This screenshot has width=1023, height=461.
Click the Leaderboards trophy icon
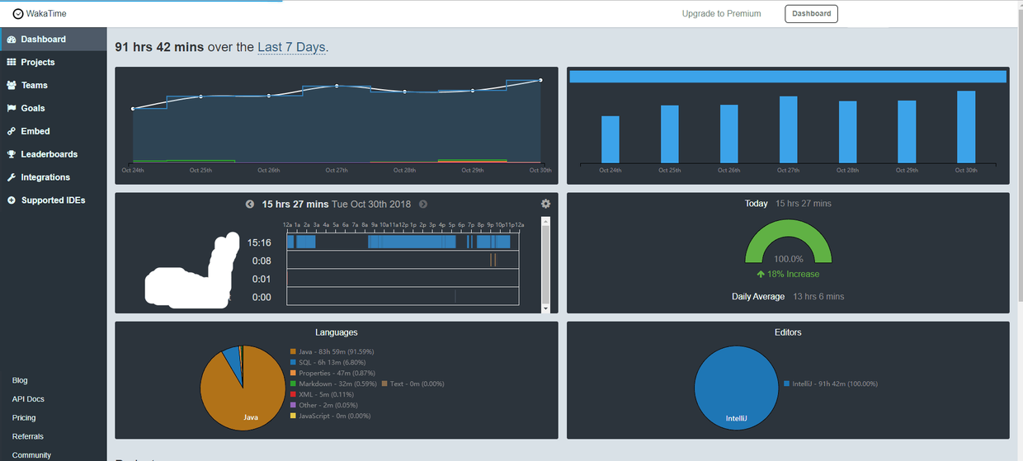(12, 154)
